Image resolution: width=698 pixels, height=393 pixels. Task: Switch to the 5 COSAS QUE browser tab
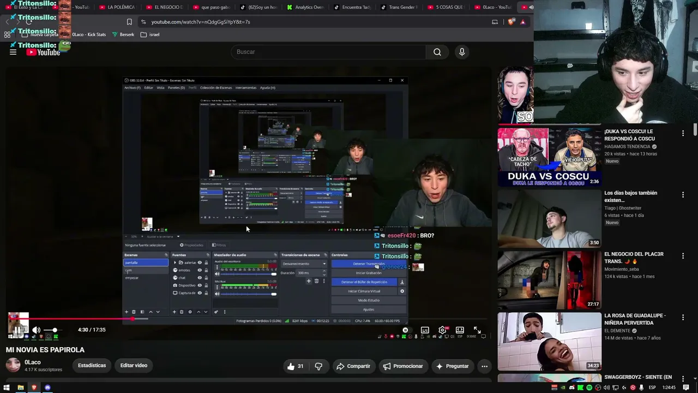[446, 7]
